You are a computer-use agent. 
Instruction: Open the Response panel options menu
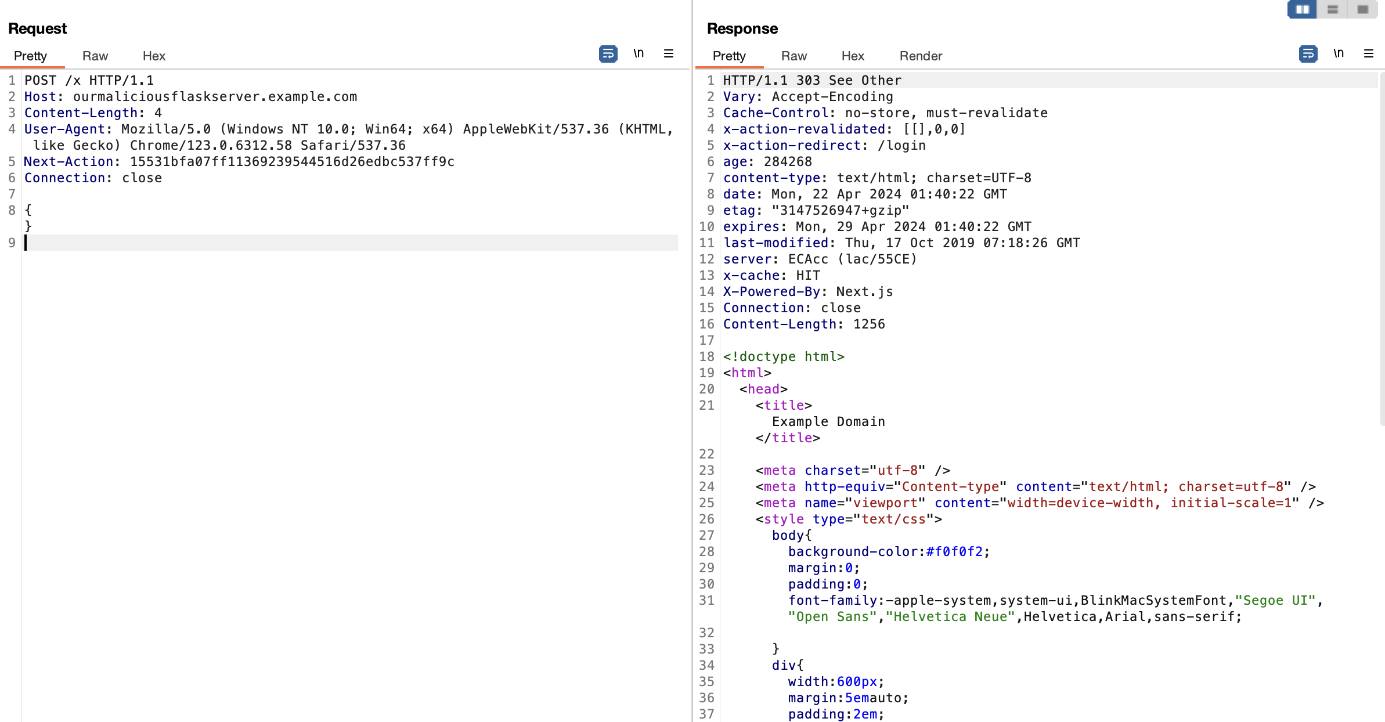(1369, 54)
